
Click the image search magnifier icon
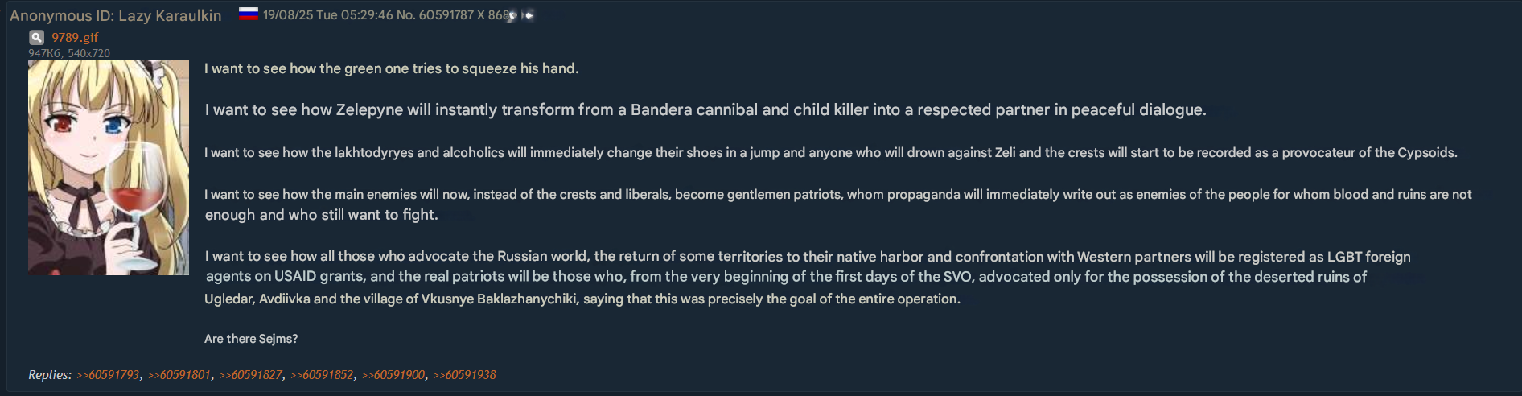coord(36,37)
